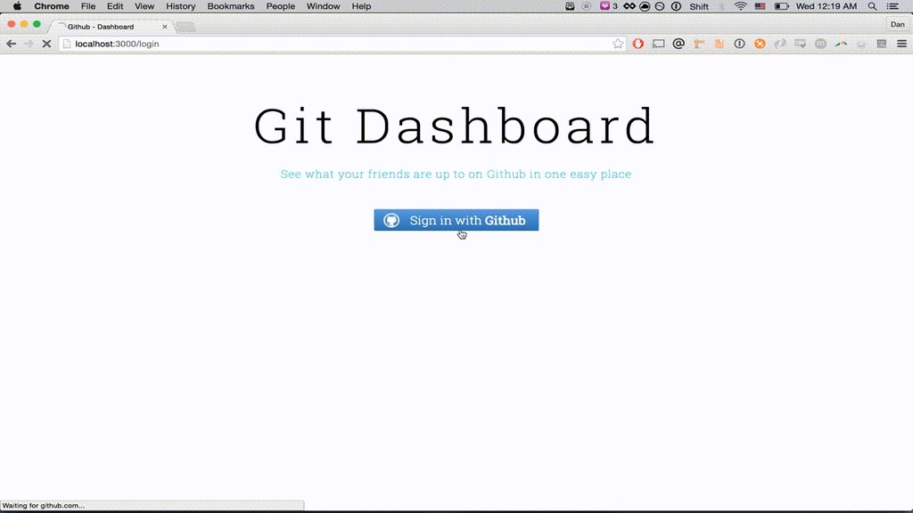Open the 1Password menu bar icon
Viewport: 913px width, 513px height.
click(676, 6)
